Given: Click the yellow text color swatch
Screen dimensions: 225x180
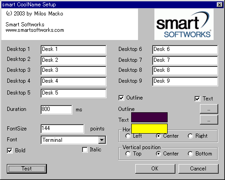Looking at the screenshot, I should point(149,129).
